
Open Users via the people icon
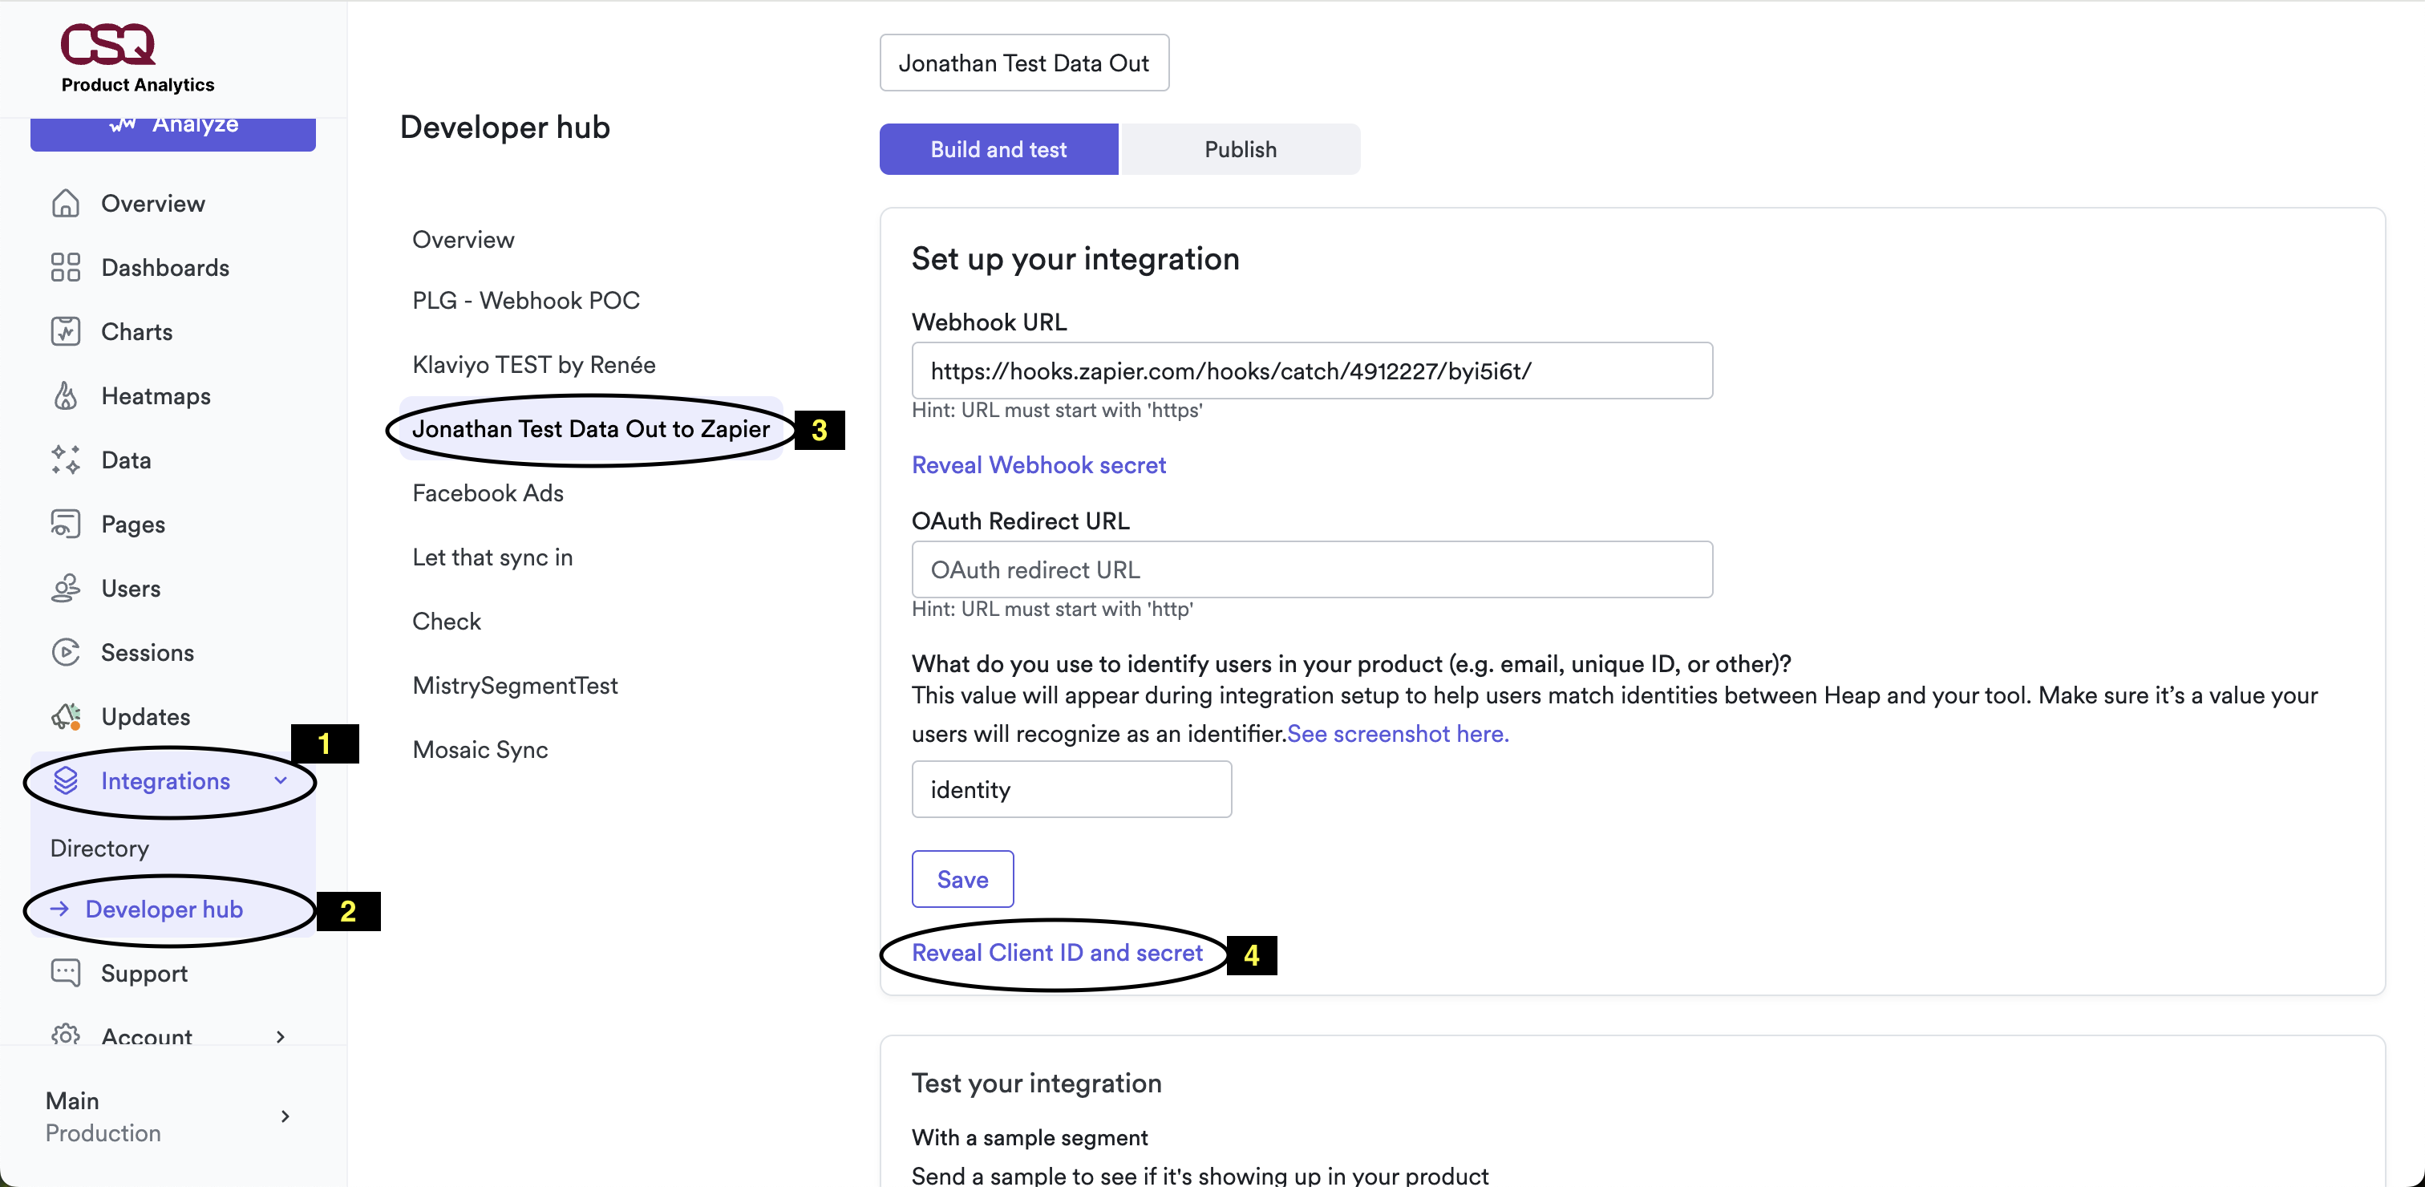click(65, 587)
